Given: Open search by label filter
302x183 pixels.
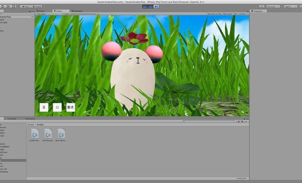Looking at the screenshot, I should [x=242, y=121].
